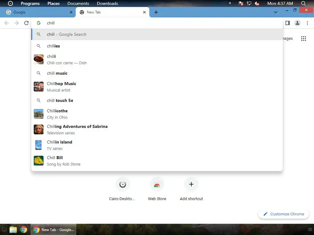This screenshot has width=314, height=235.
Task: Click the Chillin Island thumbnail
Action: pos(38,145)
